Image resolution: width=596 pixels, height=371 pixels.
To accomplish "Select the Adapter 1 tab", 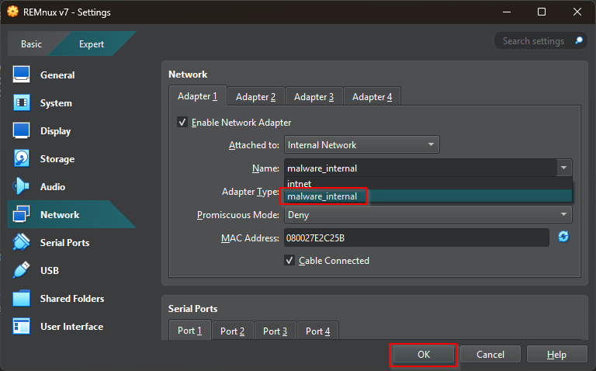I will click(x=198, y=96).
